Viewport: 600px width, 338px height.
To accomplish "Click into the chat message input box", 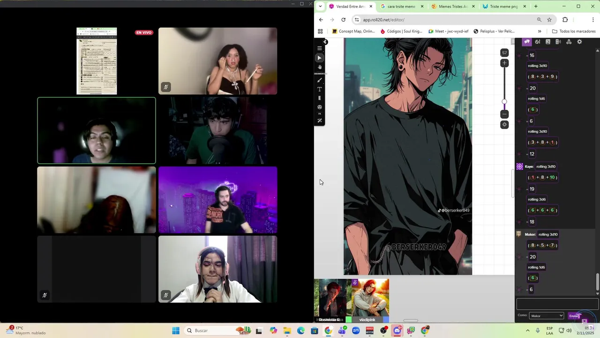I will [557, 304].
